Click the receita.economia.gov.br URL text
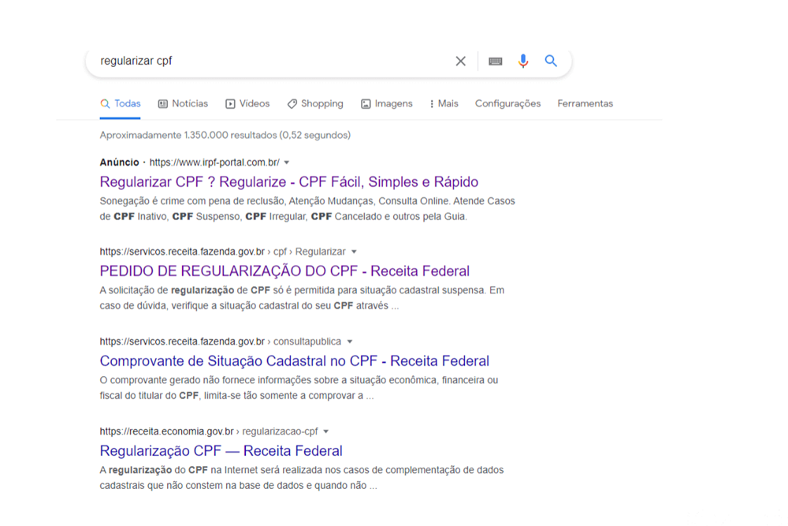The image size is (788, 526). pos(209,431)
